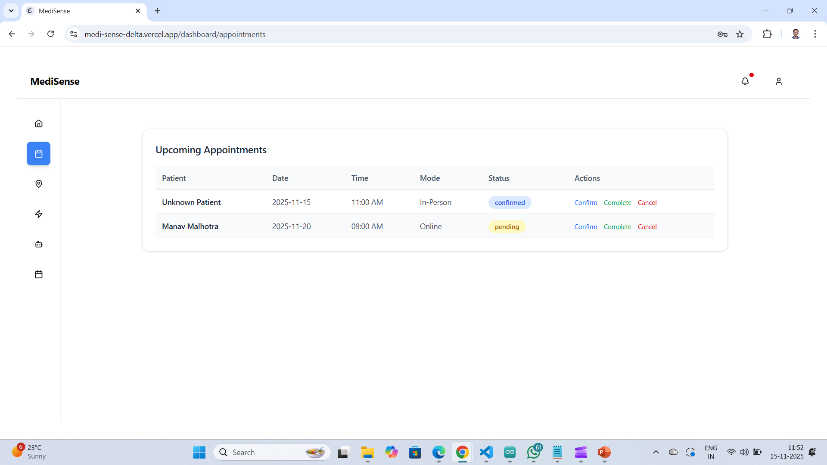Open MediSense notifications via the bell icon
827x465 pixels.
point(745,81)
